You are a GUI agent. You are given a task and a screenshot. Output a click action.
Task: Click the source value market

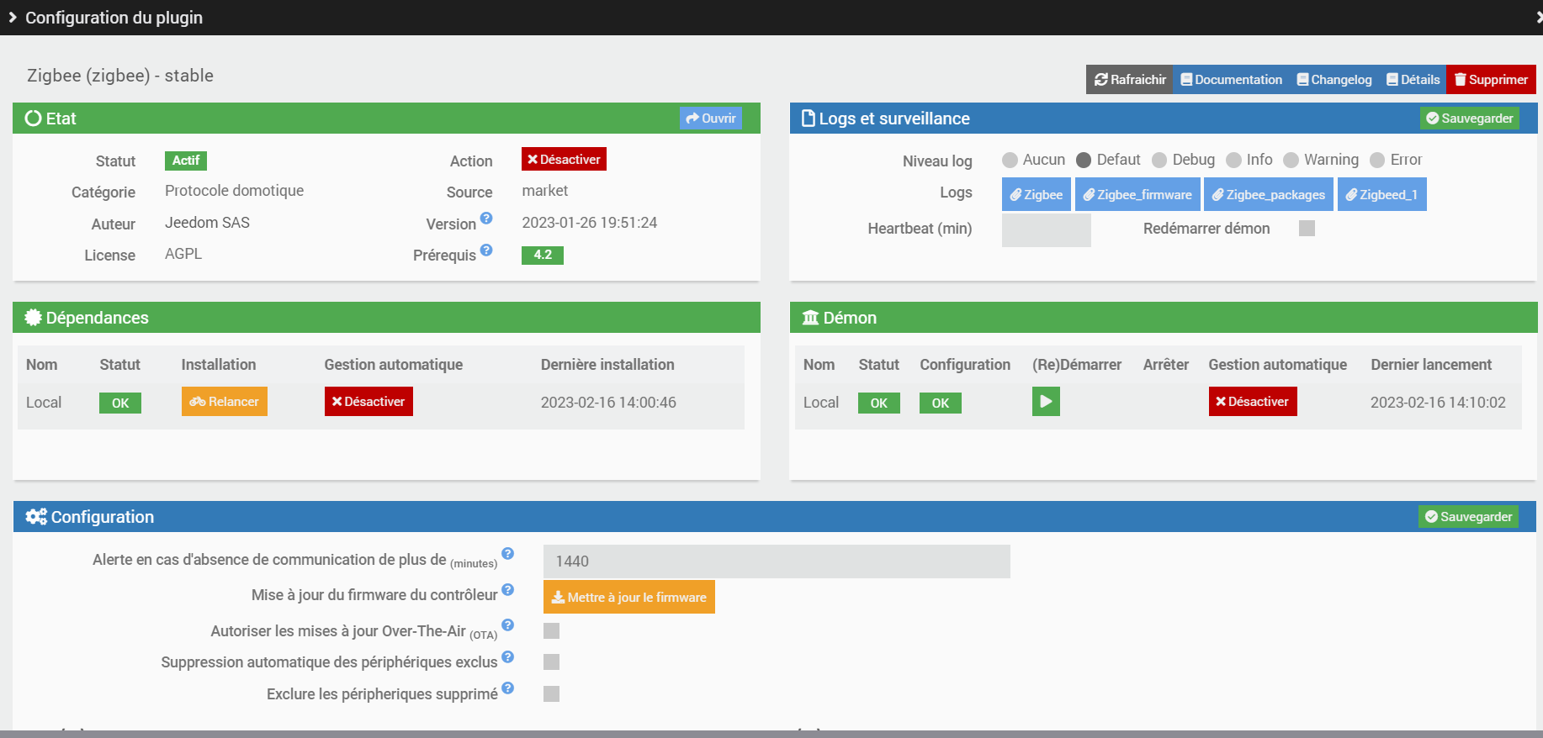point(545,191)
